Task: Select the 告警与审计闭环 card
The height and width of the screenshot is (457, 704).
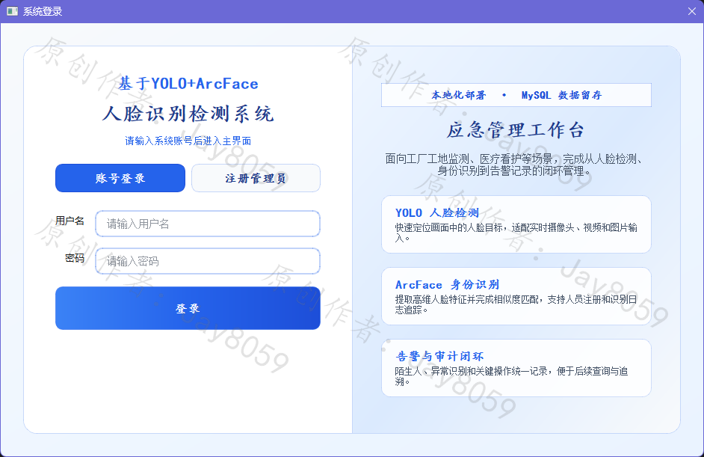Action: [516, 368]
